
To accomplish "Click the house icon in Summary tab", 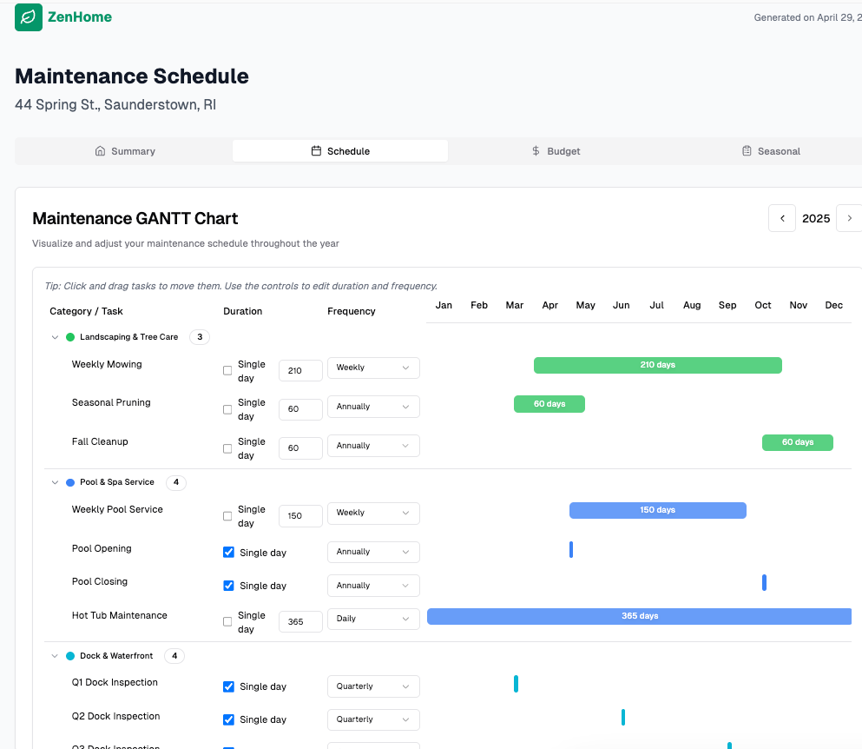I will [x=100, y=151].
